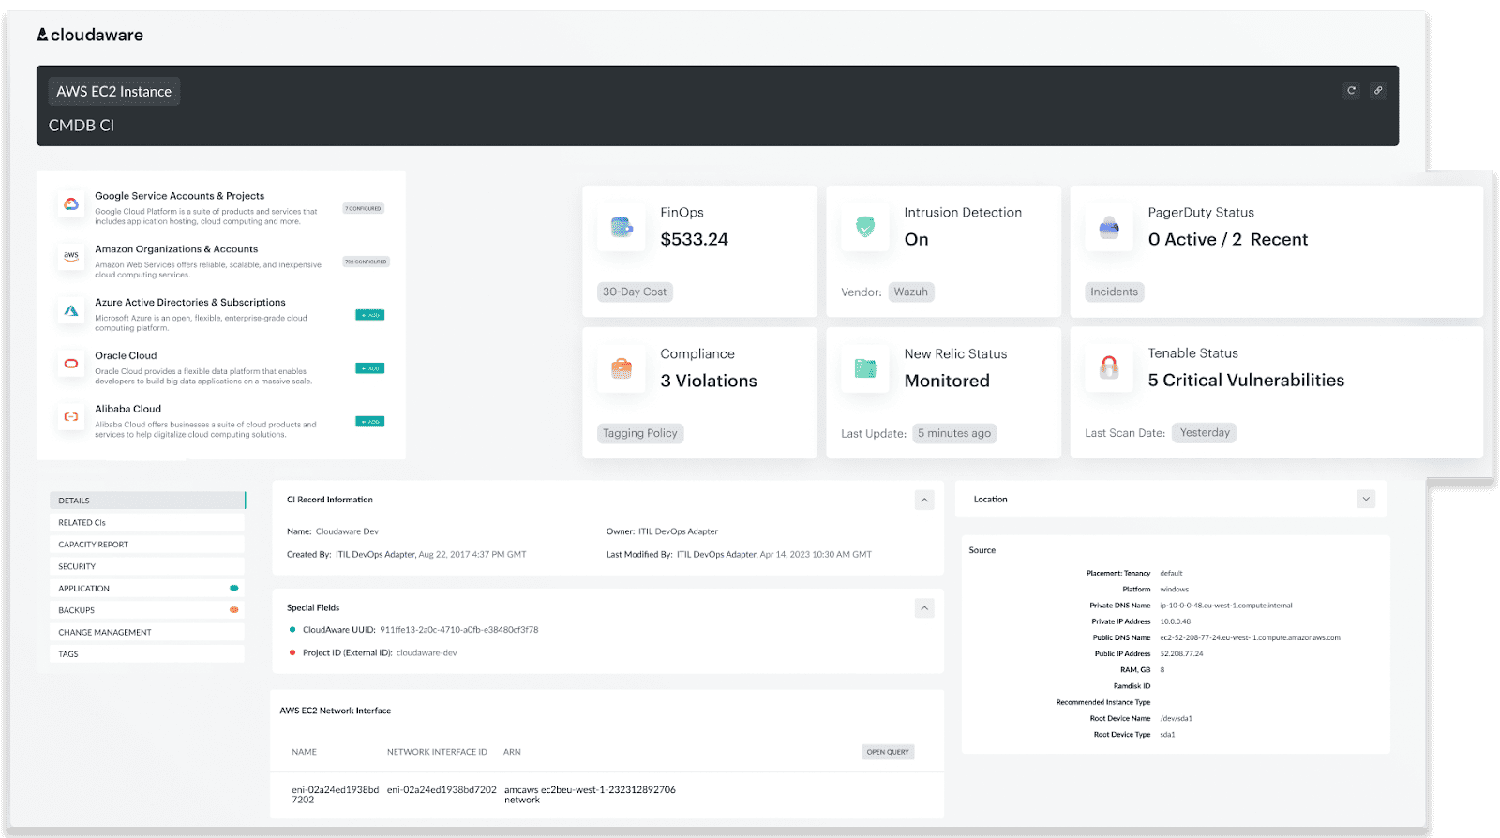Click the red dot beside Project ID
The height and width of the screenshot is (838, 1500).
(292, 652)
